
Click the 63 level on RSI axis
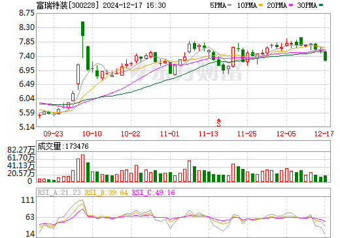[x=30, y=217]
